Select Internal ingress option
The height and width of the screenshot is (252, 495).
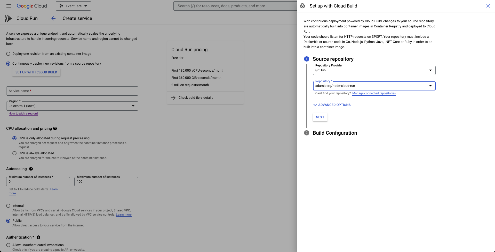8,206
